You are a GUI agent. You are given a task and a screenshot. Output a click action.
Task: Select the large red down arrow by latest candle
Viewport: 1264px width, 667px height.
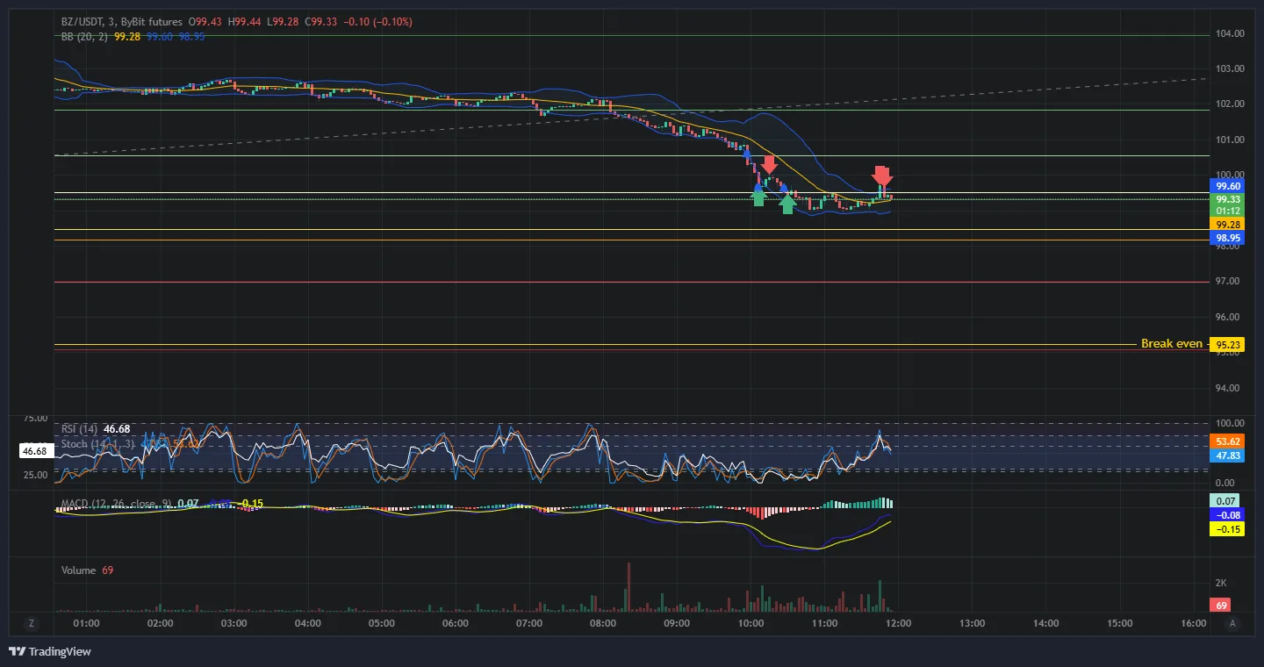point(882,176)
